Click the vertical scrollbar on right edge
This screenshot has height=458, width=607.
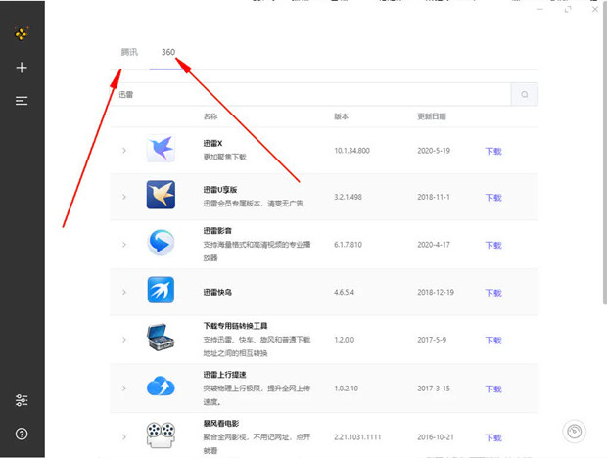coord(605,155)
